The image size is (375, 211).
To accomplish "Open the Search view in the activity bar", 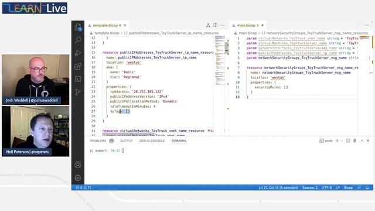I will [78, 40].
